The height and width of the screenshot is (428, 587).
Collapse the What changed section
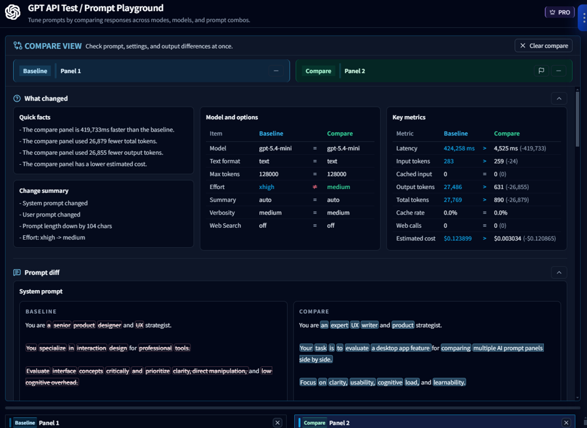point(559,99)
